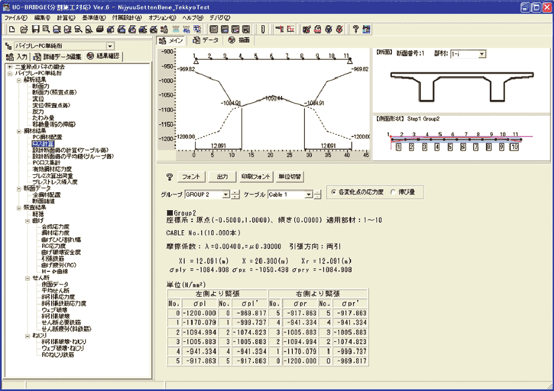The image size is (554, 391).
Task: Open the Cable 1 cable dropdown
Action: click(x=309, y=195)
